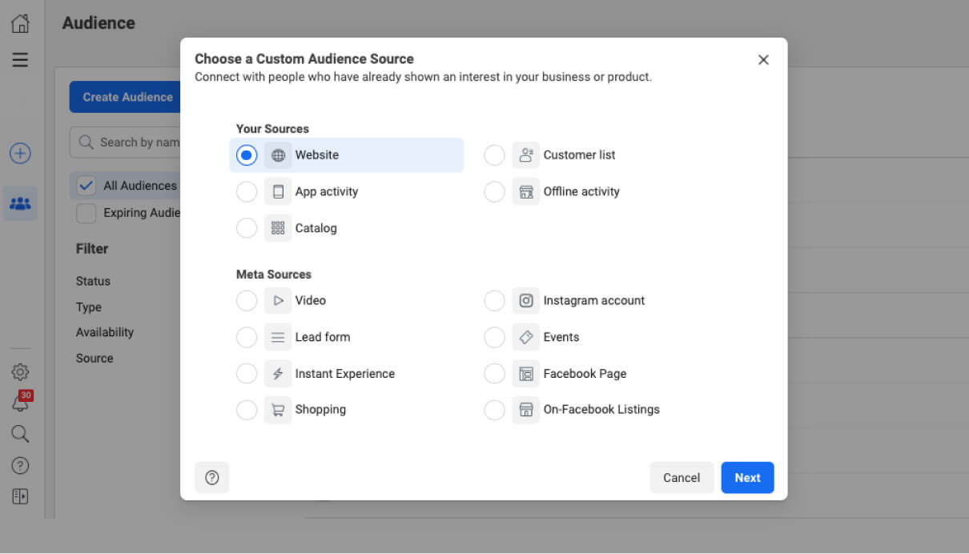Image resolution: width=969 pixels, height=554 pixels.
Task: Click the lightning icon beside Instant Experience
Action: pos(278,374)
